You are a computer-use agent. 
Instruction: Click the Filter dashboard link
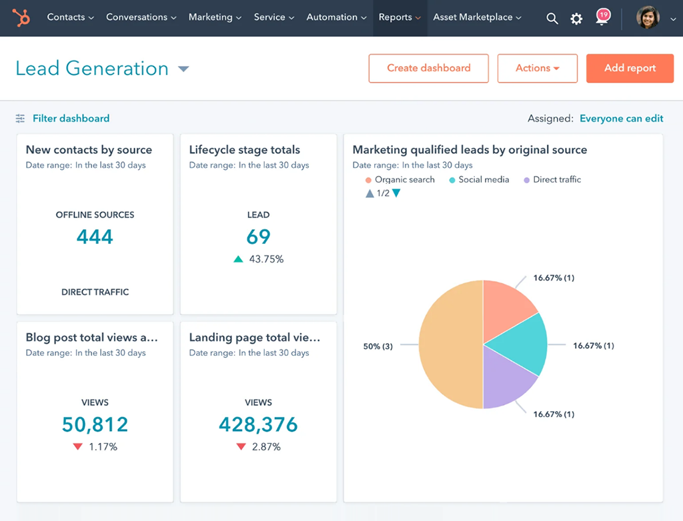[71, 119]
